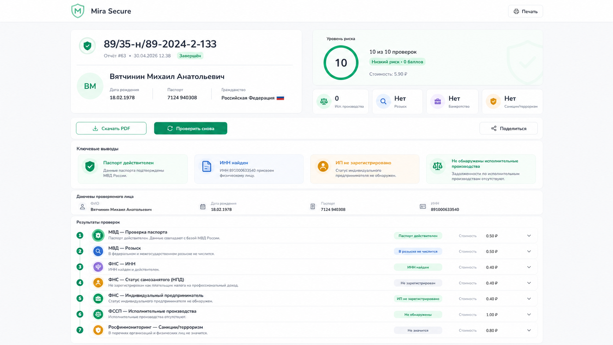Click the В розыске не числится badge

(418, 252)
